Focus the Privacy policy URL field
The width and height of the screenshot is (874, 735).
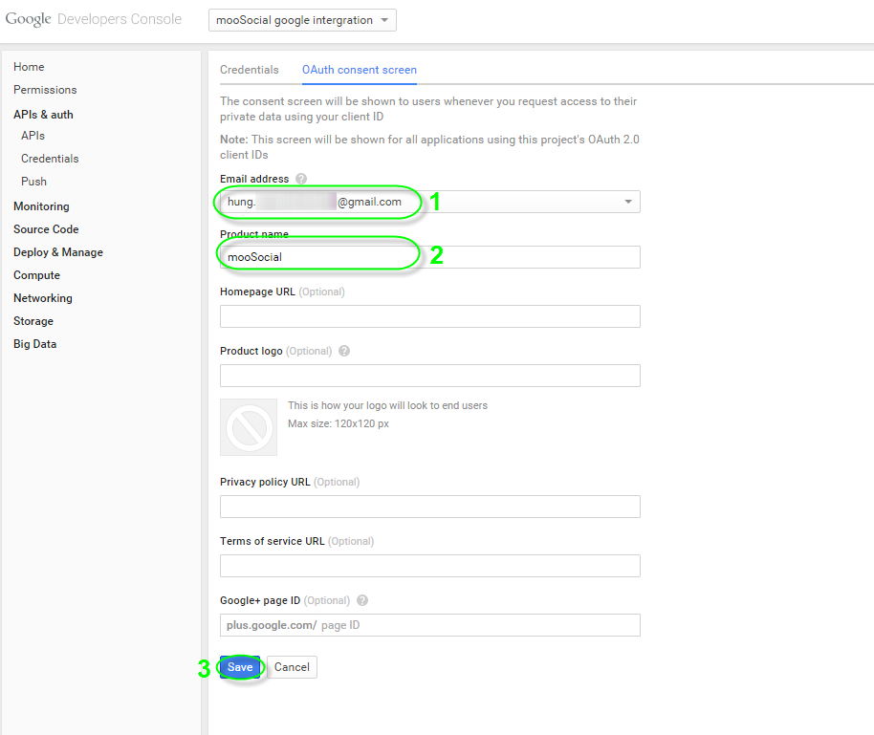tap(430, 507)
